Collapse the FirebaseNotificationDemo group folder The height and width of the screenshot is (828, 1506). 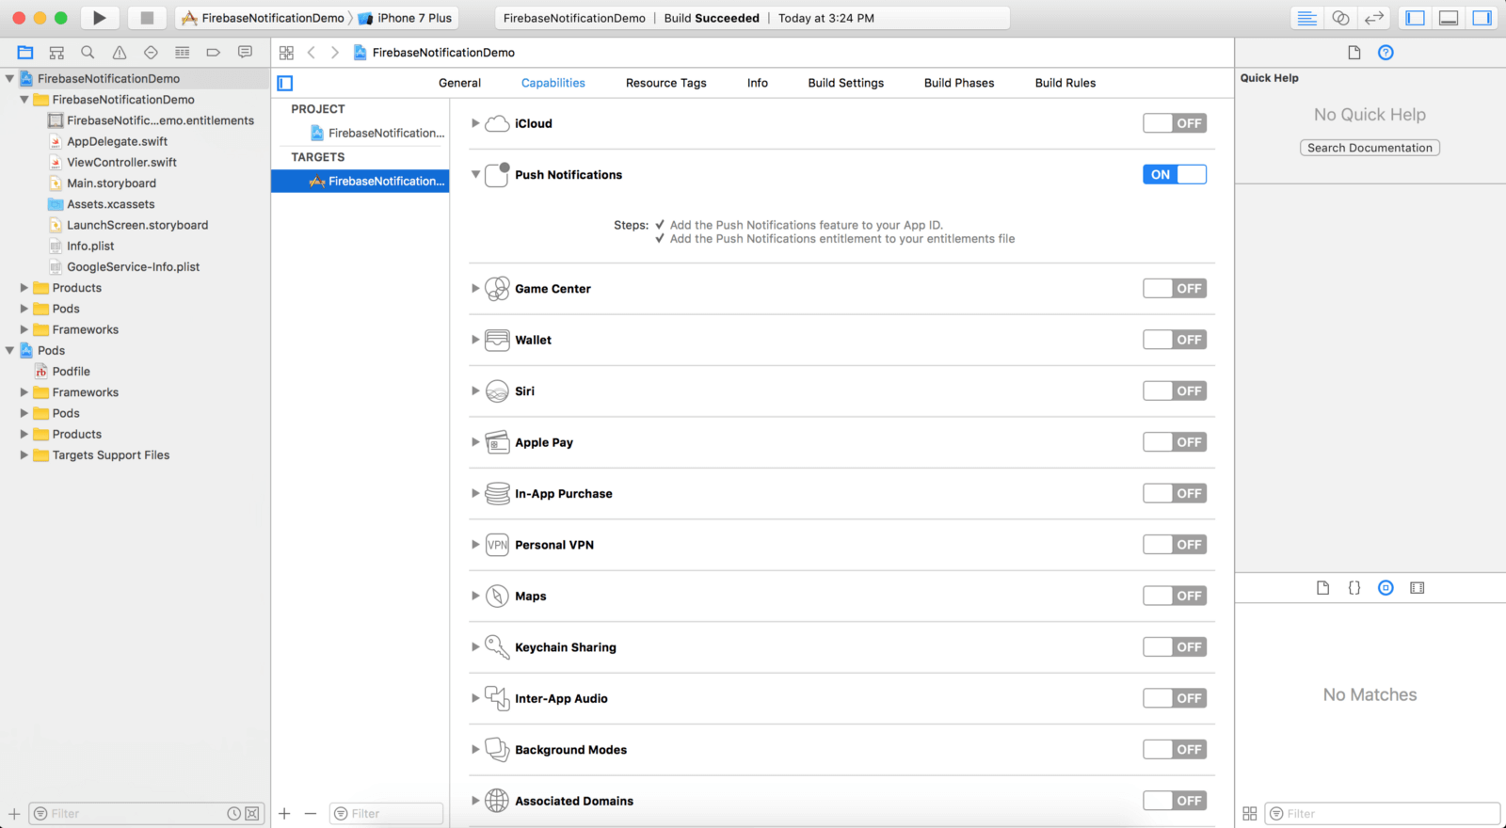click(x=24, y=100)
